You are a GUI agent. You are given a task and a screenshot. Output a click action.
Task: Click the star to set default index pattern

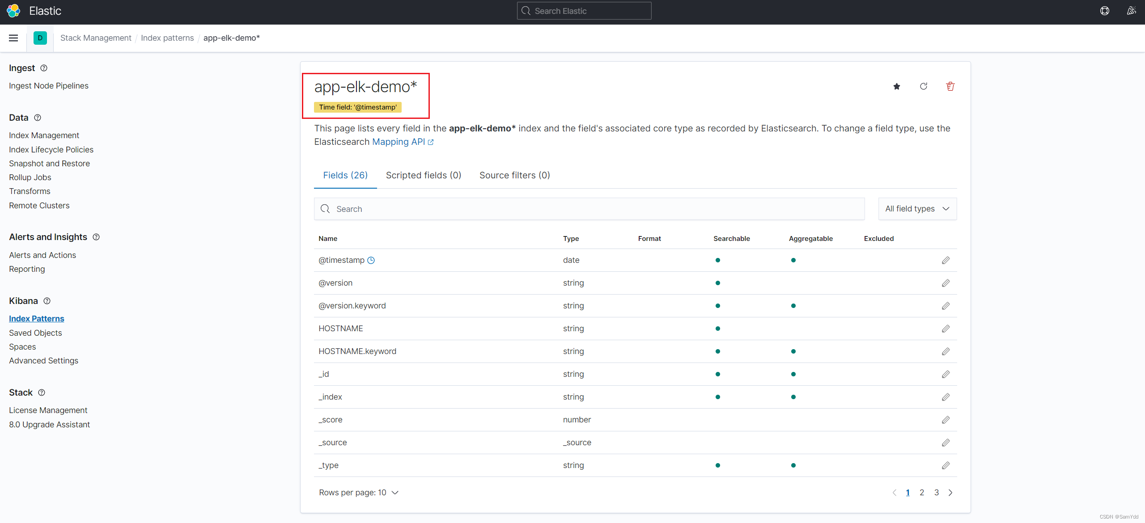click(x=896, y=86)
